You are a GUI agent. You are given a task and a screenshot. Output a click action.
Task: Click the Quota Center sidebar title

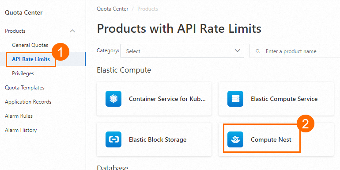[x=24, y=12]
